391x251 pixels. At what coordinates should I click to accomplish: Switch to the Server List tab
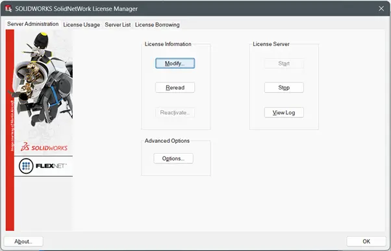(x=118, y=25)
